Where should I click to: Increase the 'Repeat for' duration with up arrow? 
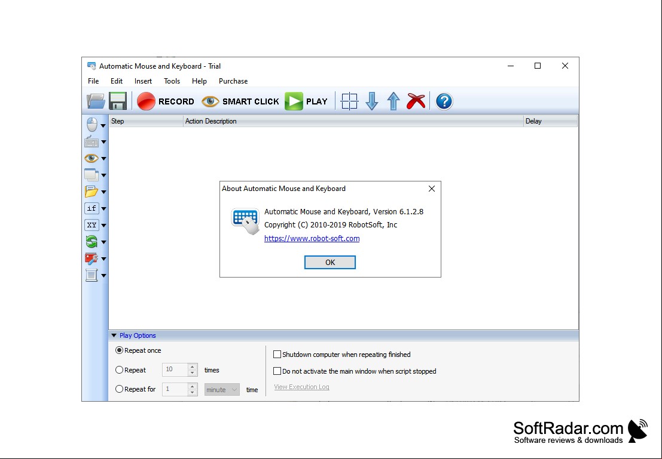click(x=192, y=386)
